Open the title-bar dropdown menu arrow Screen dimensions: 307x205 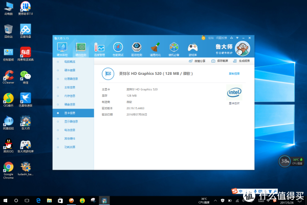[x=237, y=38]
